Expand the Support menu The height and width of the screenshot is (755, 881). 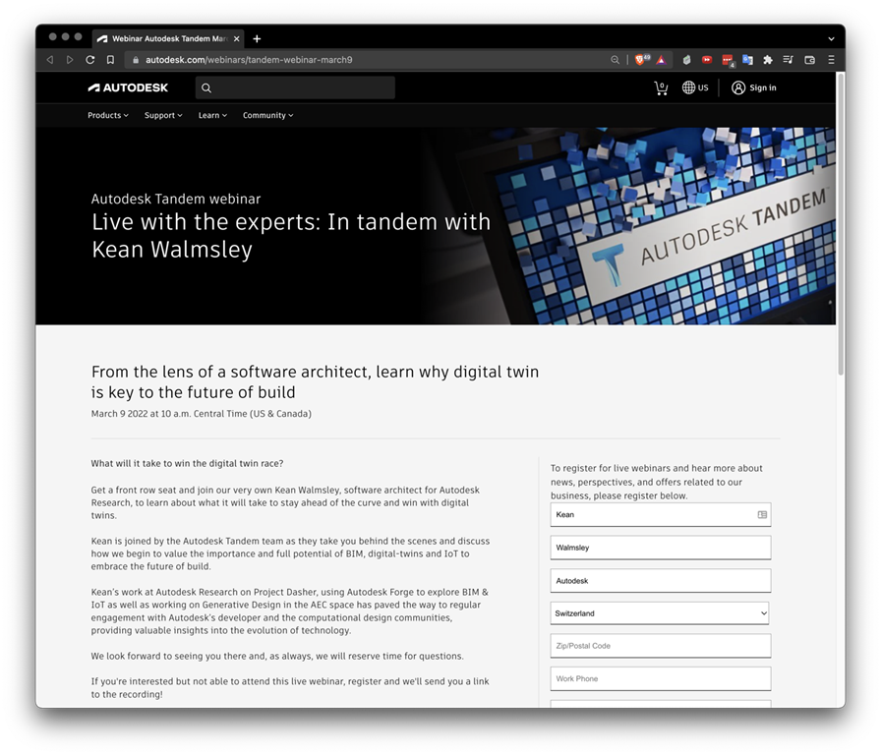pos(163,115)
